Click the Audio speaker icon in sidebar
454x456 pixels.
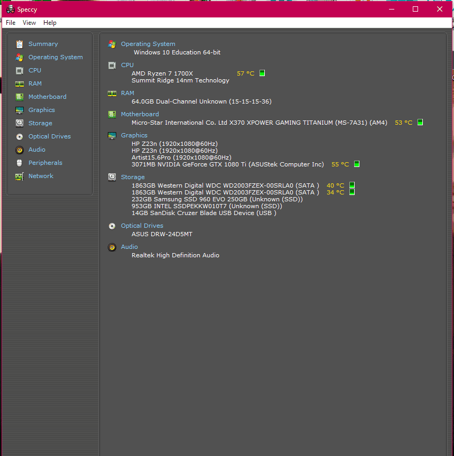[20, 150]
